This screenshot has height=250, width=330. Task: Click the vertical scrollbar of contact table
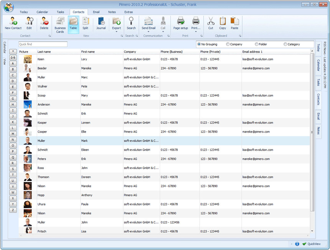tap(312, 132)
